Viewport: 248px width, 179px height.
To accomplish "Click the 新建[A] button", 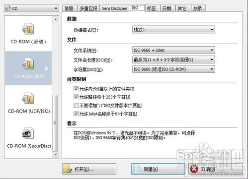I will [x=158, y=169].
